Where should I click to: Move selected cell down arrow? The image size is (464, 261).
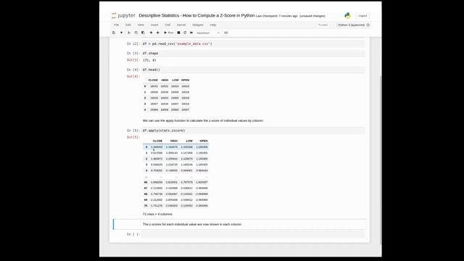(158, 33)
